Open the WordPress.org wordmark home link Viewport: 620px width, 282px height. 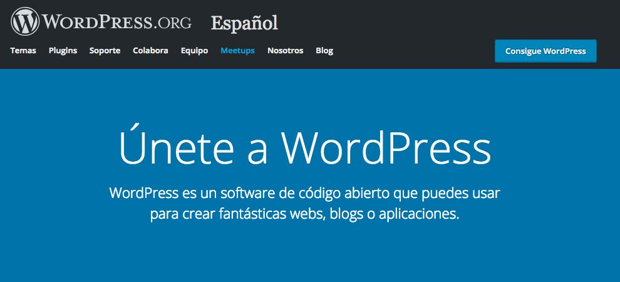coord(116,22)
